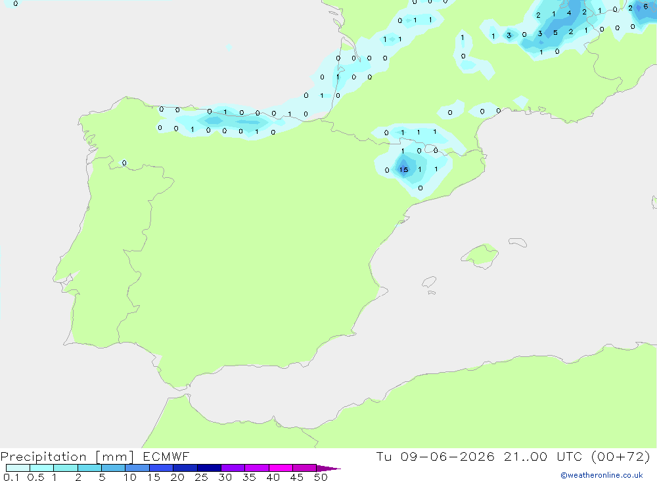Click the '25' label on the legend
Viewport: 657px width, 481px height.
pos(201,477)
